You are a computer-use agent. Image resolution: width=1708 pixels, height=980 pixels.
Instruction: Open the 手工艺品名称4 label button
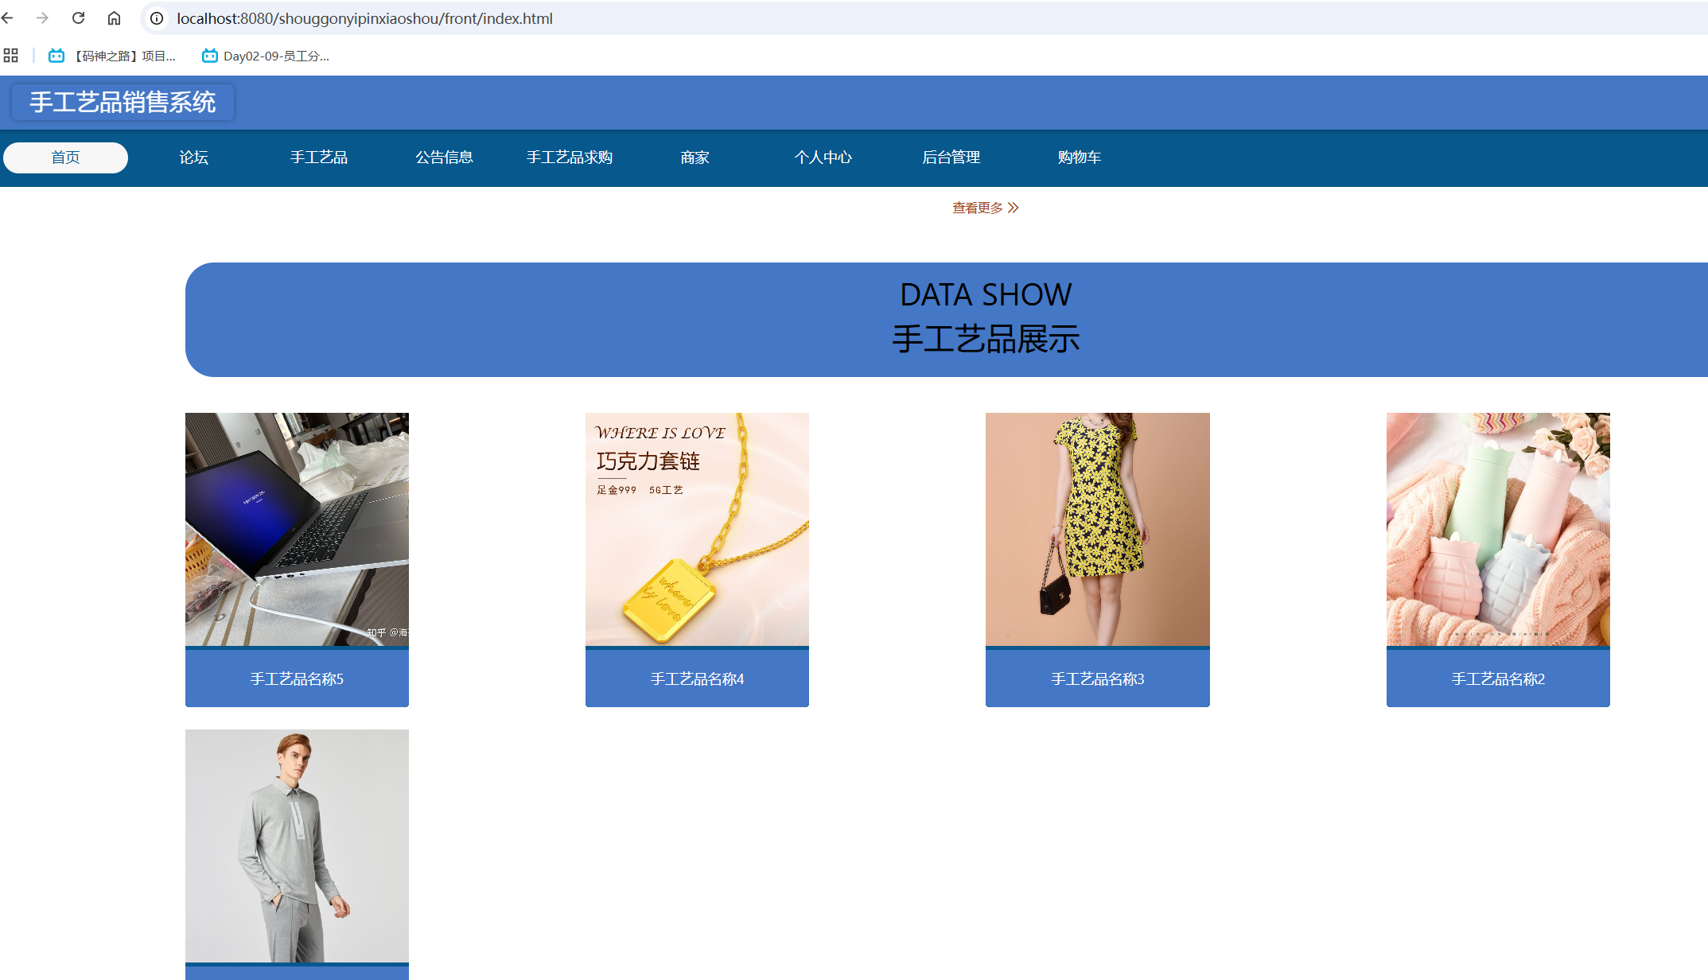click(697, 679)
